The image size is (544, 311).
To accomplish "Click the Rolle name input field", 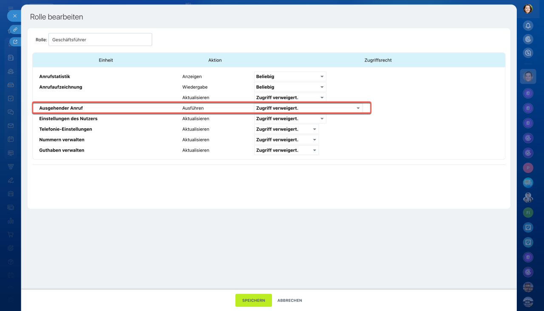I will [x=100, y=40].
